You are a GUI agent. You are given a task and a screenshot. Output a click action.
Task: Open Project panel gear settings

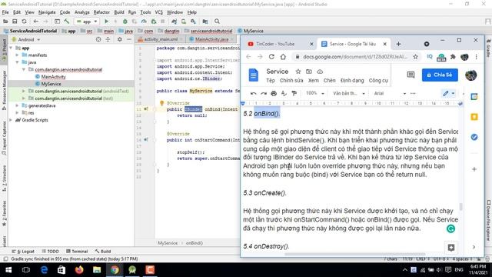[x=120, y=39]
